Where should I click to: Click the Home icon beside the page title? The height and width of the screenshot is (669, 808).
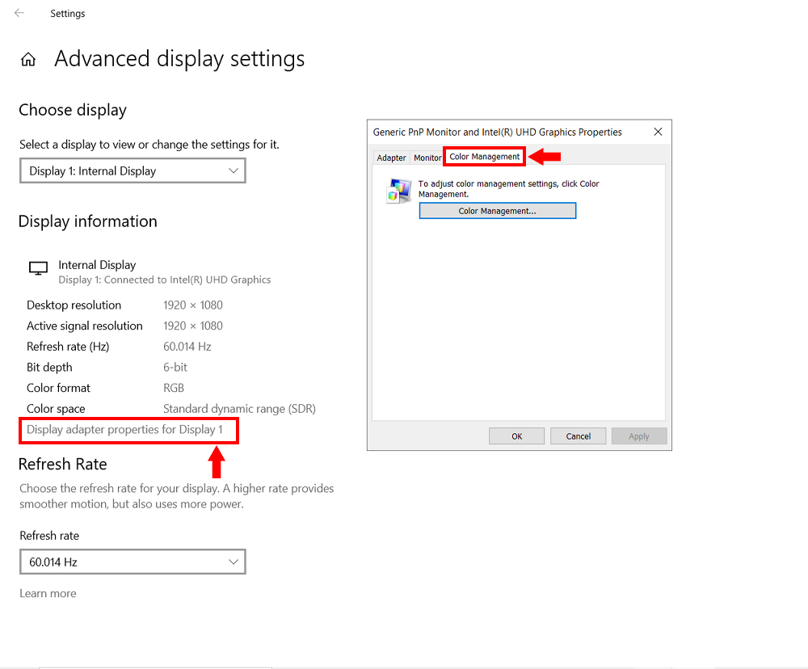point(28,60)
